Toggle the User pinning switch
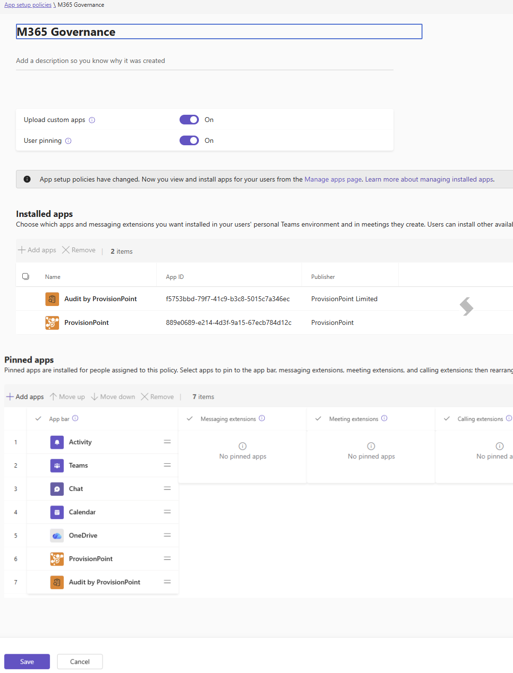 click(189, 140)
